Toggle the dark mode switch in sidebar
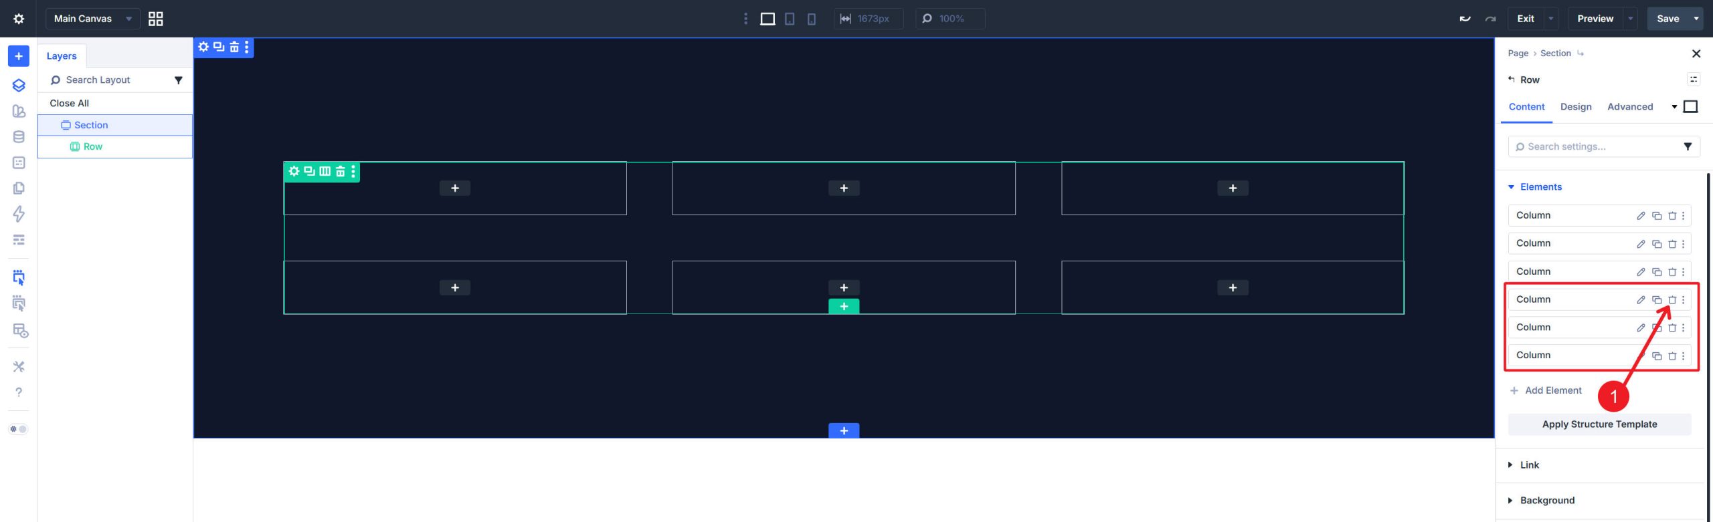Image resolution: width=1713 pixels, height=522 pixels. coord(19,429)
